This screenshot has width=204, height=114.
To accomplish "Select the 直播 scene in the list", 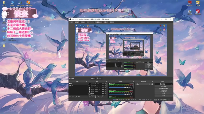I will tap(78, 84).
